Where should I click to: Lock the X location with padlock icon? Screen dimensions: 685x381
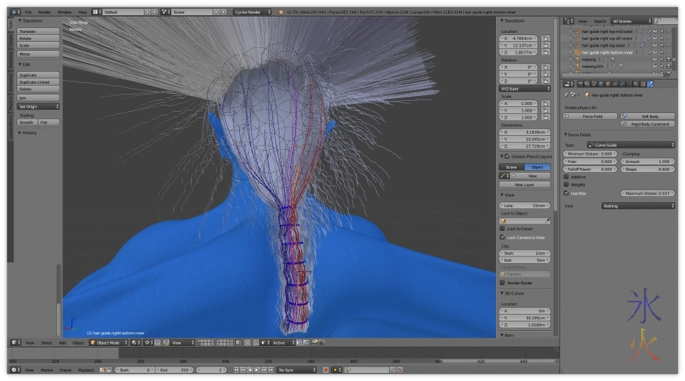545,39
